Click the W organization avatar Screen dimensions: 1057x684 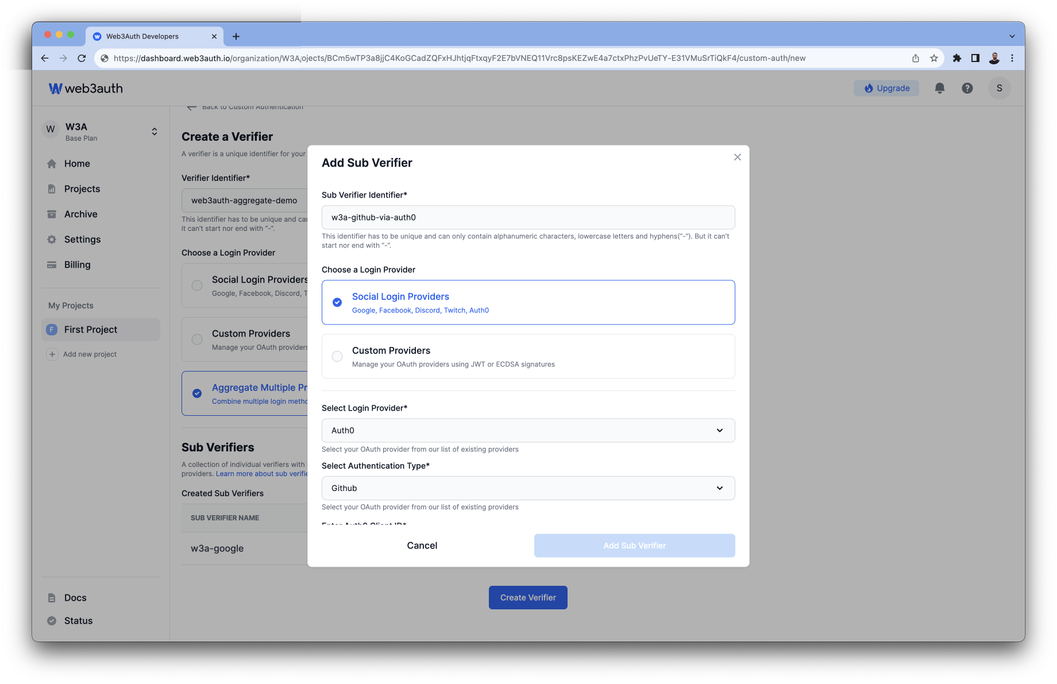point(51,130)
